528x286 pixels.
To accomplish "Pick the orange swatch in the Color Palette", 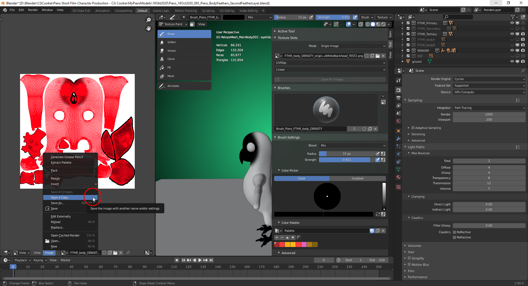I will (287, 244).
